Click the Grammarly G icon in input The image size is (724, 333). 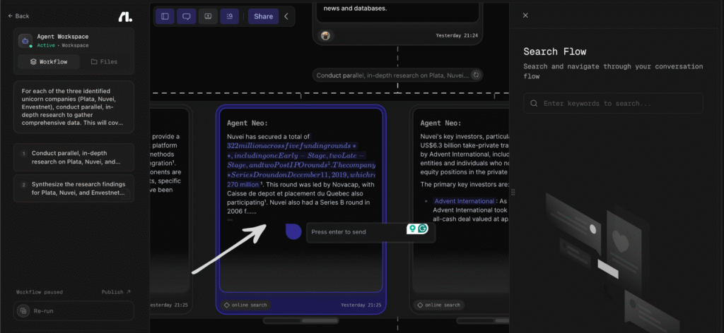tap(423, 229)
